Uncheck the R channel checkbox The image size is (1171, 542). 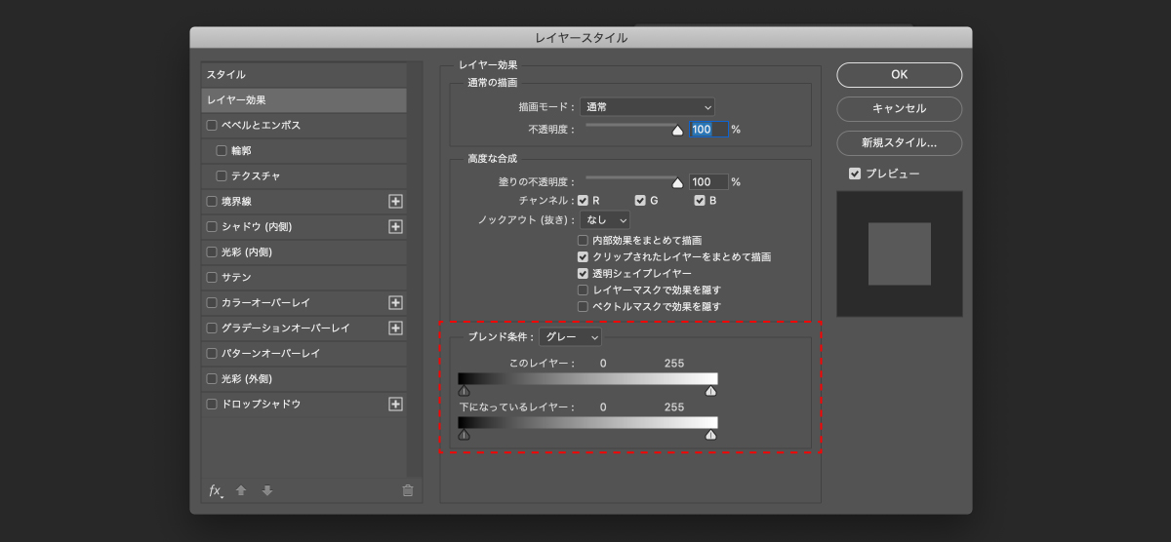click(583, 201)
